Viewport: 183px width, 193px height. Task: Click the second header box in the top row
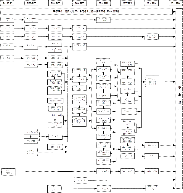pos(31,3)
